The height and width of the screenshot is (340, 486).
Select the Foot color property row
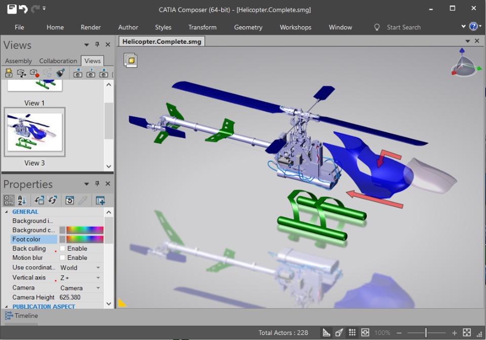[x=34, y=239]
